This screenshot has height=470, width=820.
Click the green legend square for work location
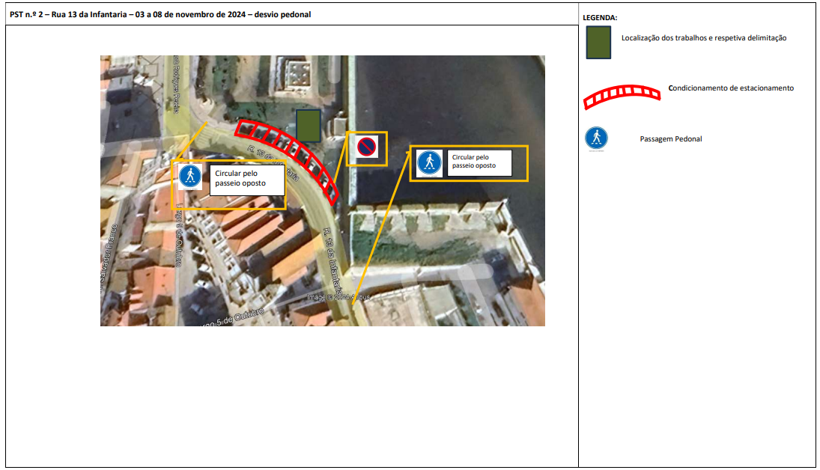(598, 42)
